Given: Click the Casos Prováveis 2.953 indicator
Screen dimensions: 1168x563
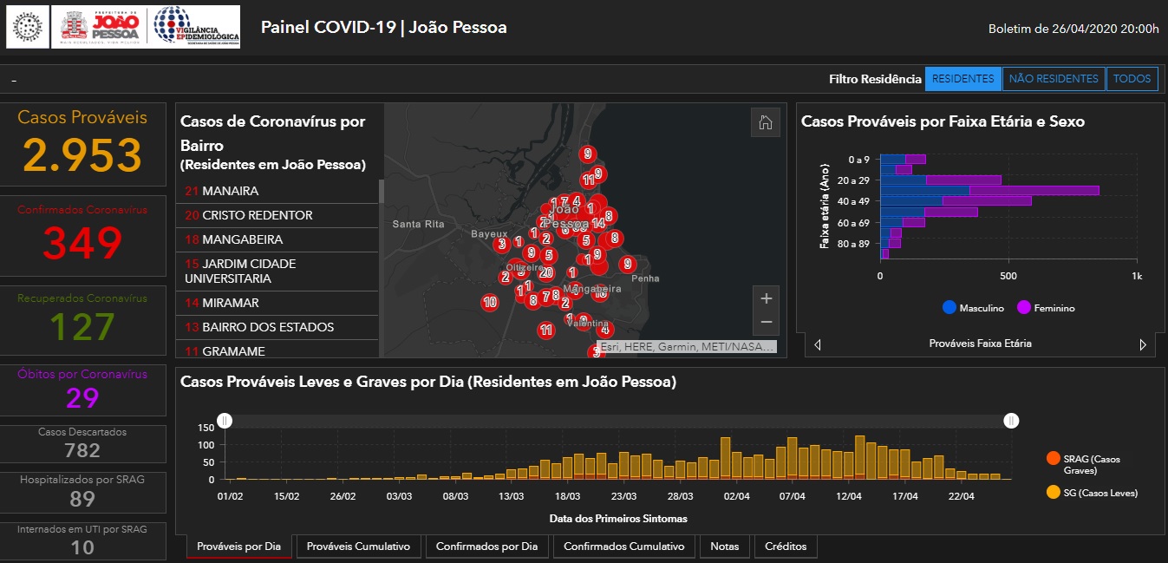Looking at the screenshot, I should (x=82, y=143).
